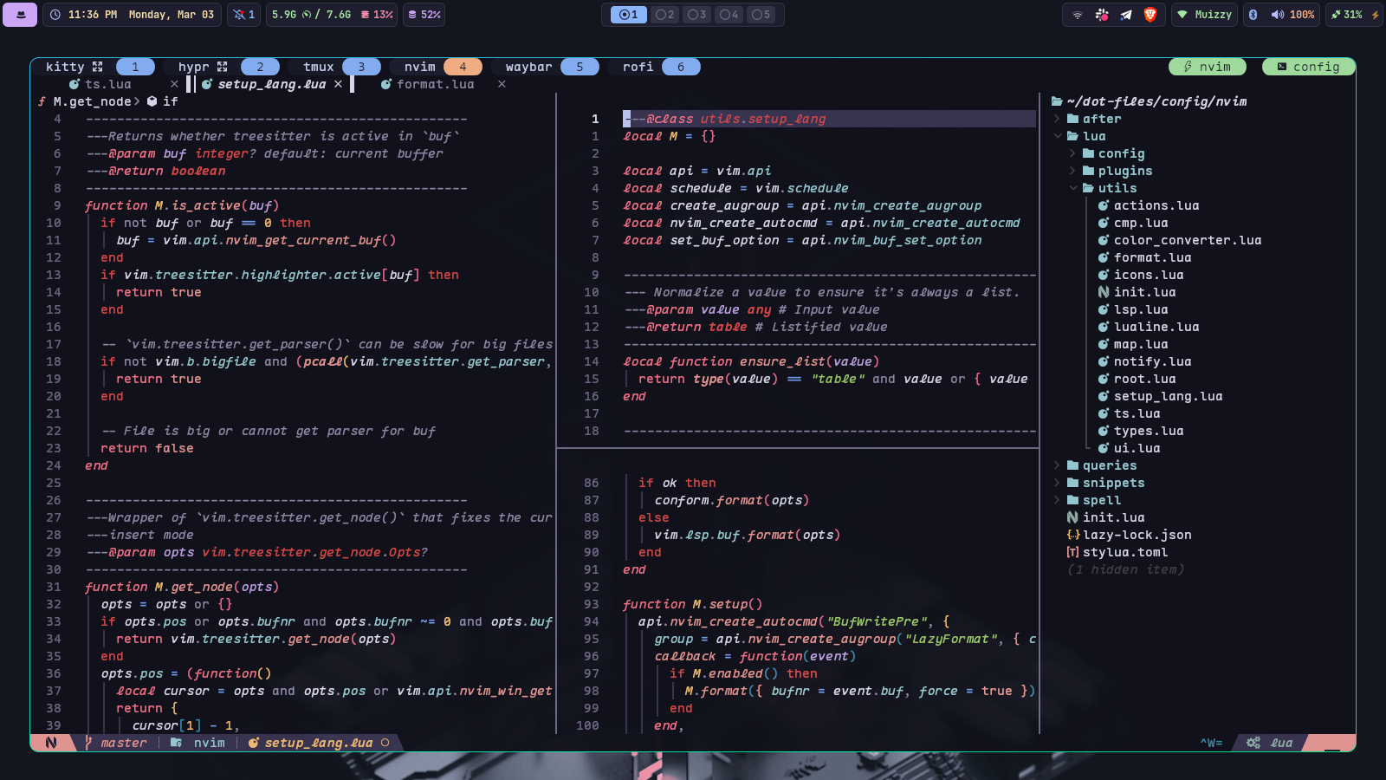The height and width of the screenshot is (780, 1386).
Task: Click the Brave browser tray icon
Action: pos(1150,15)
